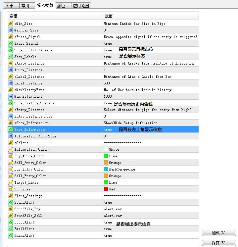Click the color icon beside Information_Color
This screenshot has width=238, height=247.
[x=10, y=149]
